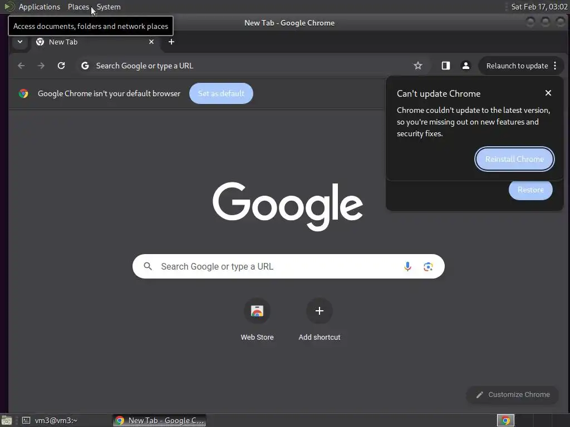Close the New Tab tab
Viewport: 570px width, 427px height.
pyautogui.click(x=151, y=42)
